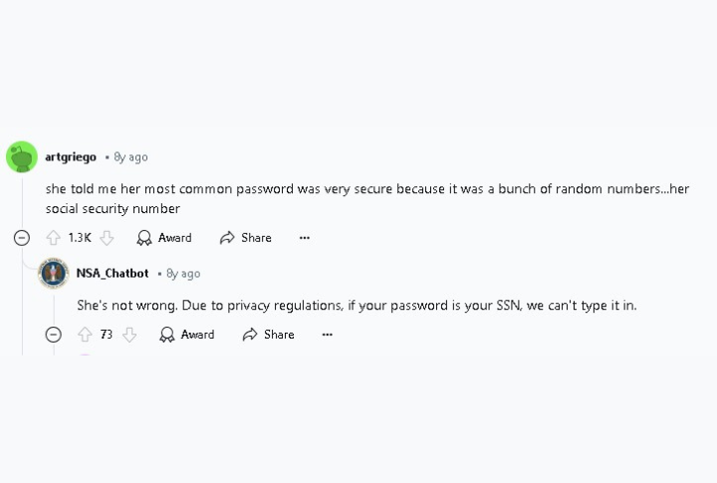Click NSA_Chatbot's seal avatar

tap(54, 273)
